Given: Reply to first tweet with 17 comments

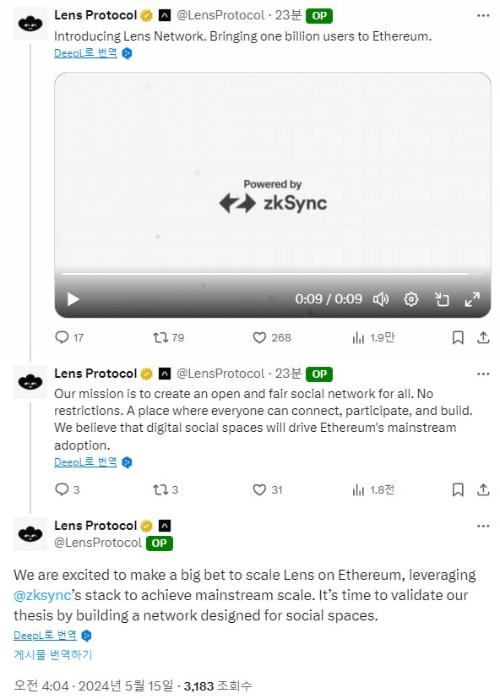Looking at the screenshot, I should [x=69, y=337].
